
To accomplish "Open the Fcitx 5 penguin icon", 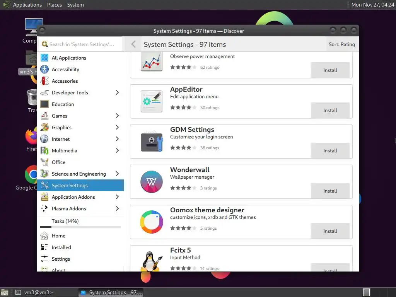I will (152, 261).
